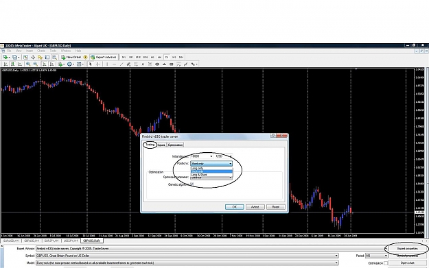
Task: Click the New Chart toolbar icon
Action: click(x=5, y=57)
